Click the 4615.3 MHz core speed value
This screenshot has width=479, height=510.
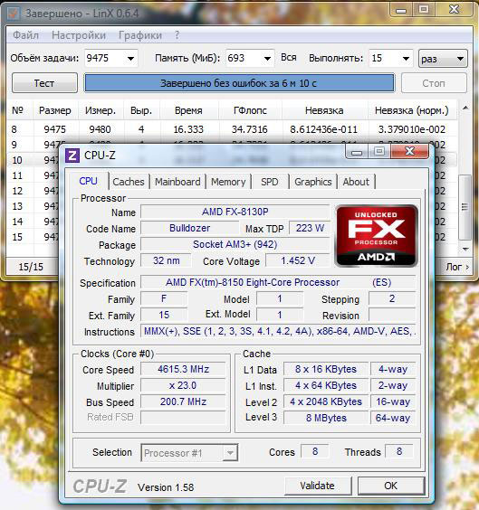[x=183, y=369]
